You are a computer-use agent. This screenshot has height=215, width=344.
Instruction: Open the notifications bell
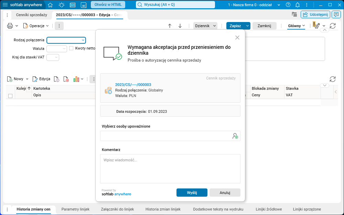pos(298,5)
